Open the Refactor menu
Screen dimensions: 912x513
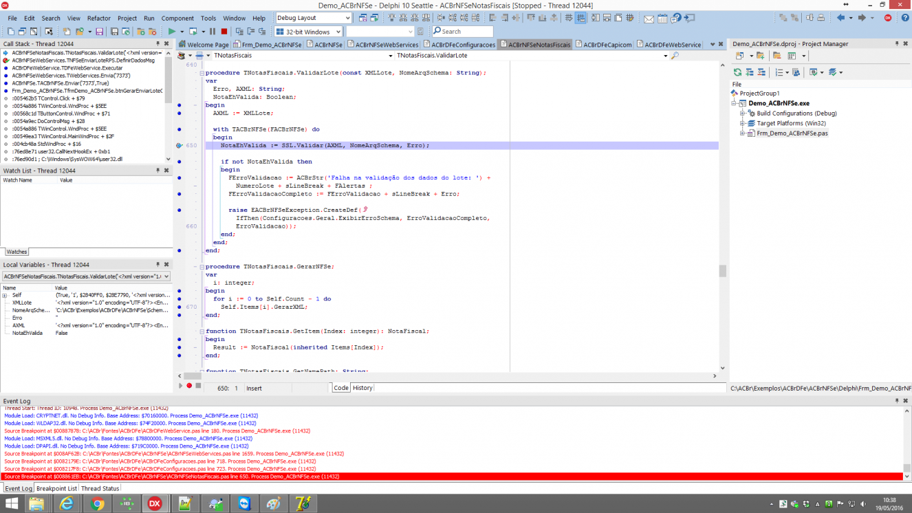(99, 19)
